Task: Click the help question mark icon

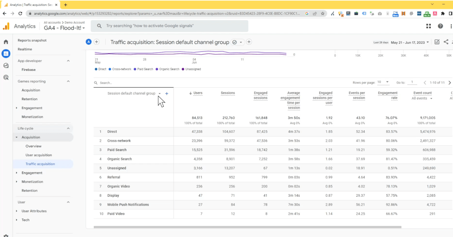Action: click(x=440, y=26)
